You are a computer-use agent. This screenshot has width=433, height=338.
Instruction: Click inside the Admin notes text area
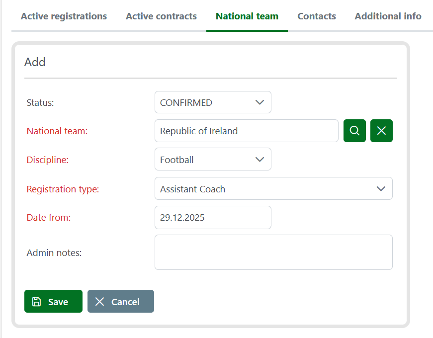click(x=273, y=252)
